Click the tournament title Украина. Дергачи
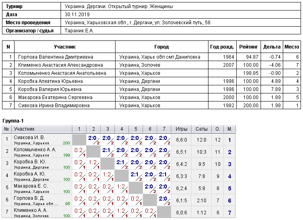This screenshot has height=220, width=303. click(x=119, y=6)
